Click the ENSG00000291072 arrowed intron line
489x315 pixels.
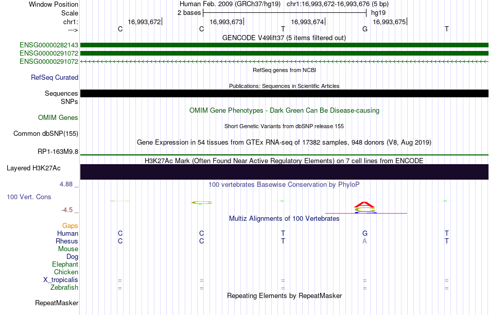pyautogui.click(x=284, y=62)
